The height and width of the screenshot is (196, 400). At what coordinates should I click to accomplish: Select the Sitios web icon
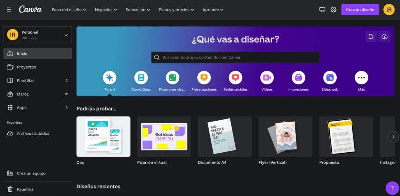(330, 77)
